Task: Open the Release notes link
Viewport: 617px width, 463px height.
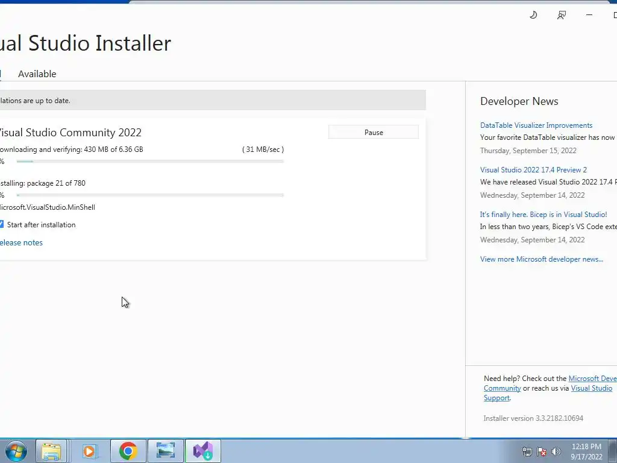Action: pos(21,242)
